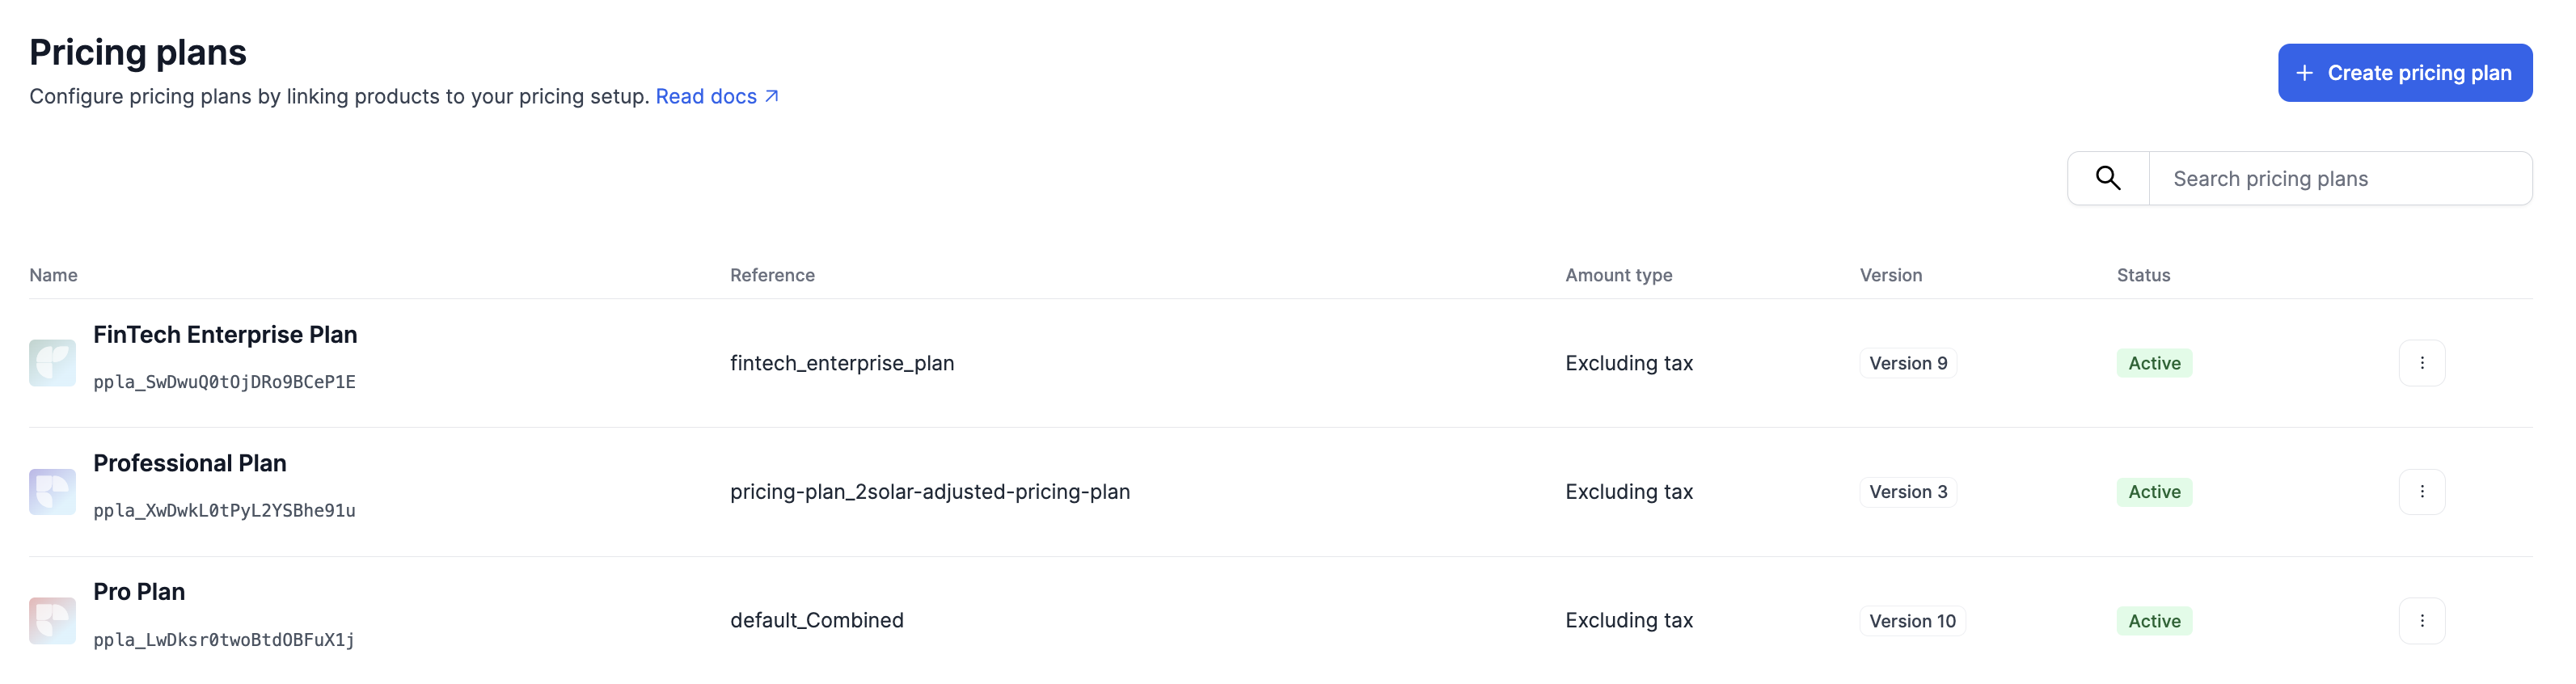The width and height of the screenshot is (2576, 684).
Task: Click the Professional Plan icon
Action: 52,492
